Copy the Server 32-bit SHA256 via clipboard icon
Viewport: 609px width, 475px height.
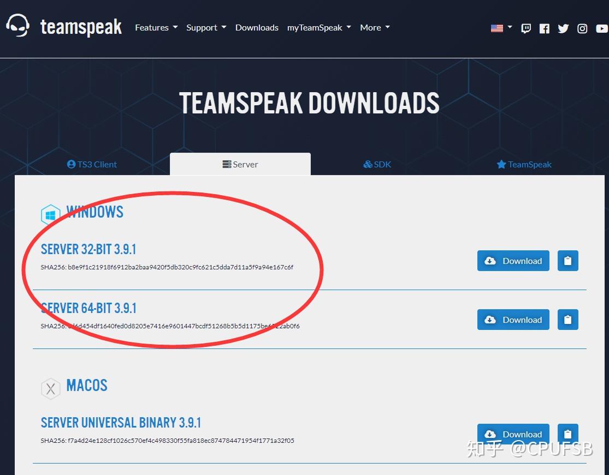point(567,261)
